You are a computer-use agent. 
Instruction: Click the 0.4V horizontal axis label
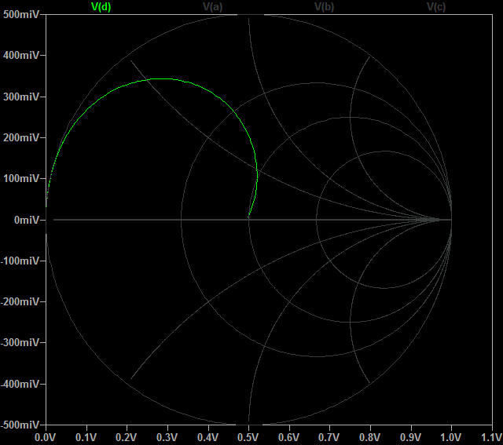[x=207, y=437]
